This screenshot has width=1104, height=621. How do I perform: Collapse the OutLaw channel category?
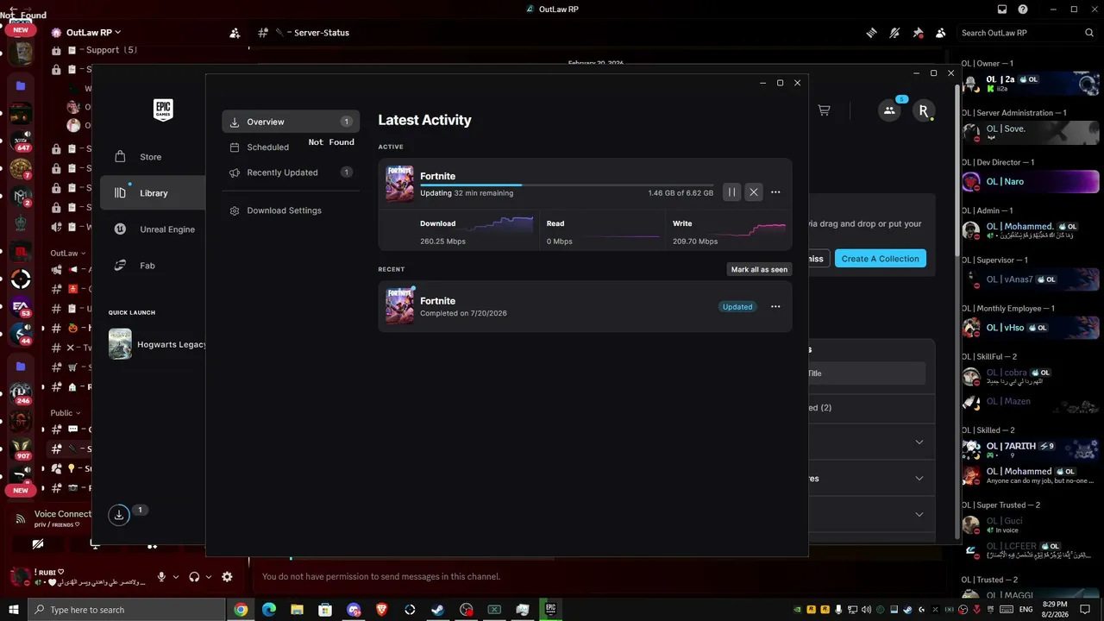pos(68,254)
